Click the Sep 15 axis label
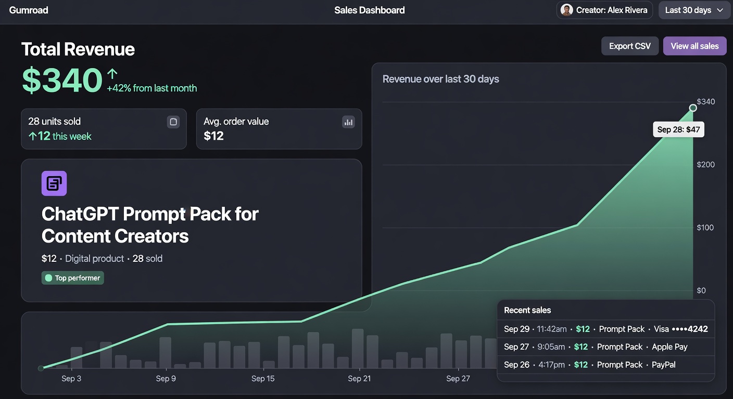Screen dimensions: 733x399 coord(263,379)
